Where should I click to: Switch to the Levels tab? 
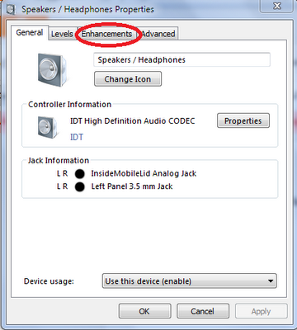(62, 34)
